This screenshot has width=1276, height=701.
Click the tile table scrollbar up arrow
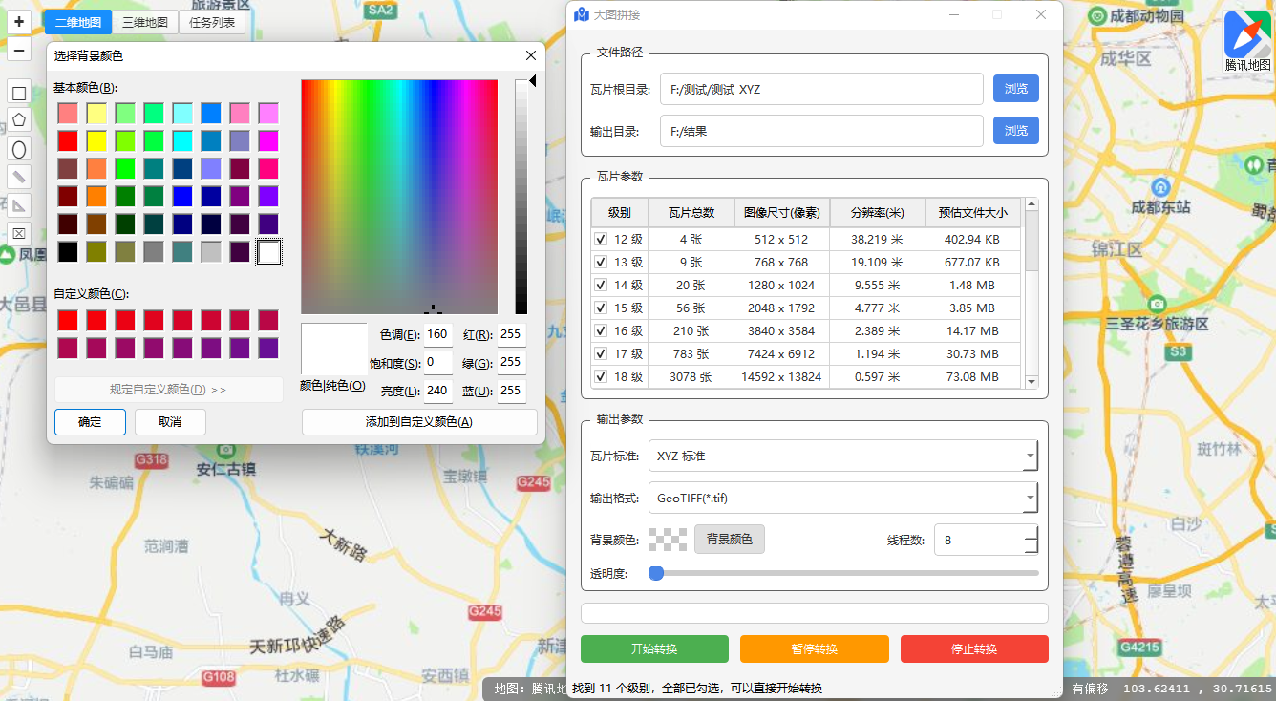point(1031,204)
